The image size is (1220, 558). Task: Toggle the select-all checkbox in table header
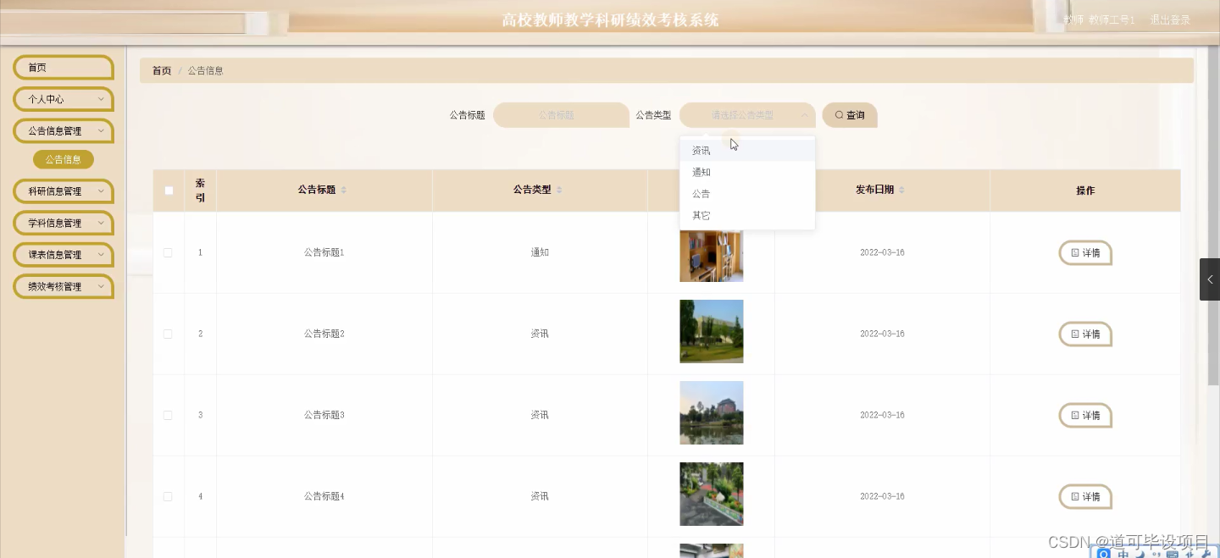tap(169, 191)
